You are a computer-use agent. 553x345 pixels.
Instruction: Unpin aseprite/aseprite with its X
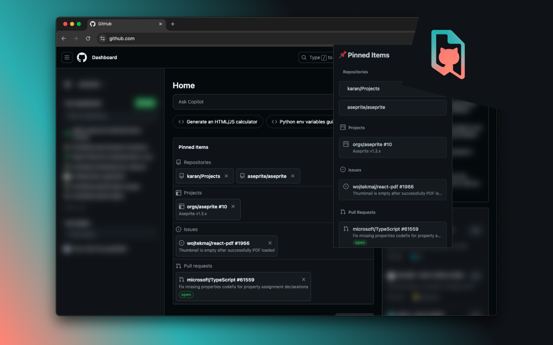(292, 176)
